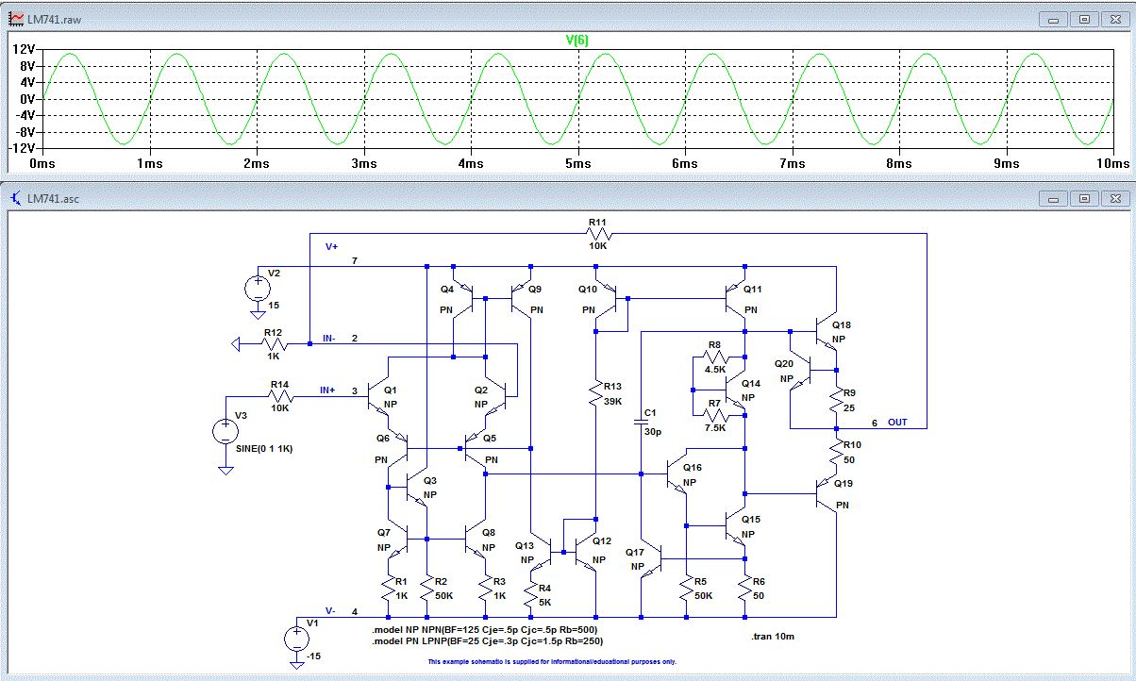
Task: Click the .tran 10m simulation directive
Action: (773, 637)
